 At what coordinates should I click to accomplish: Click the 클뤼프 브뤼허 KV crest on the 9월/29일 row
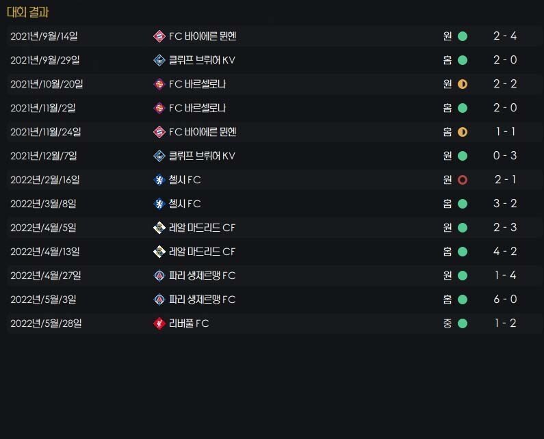159,60
